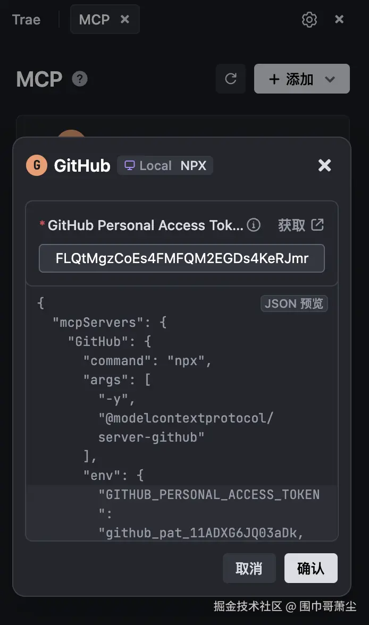The image size is (369, 625).
Task: Close the MCP tab using its x
Action: [125, 19]
